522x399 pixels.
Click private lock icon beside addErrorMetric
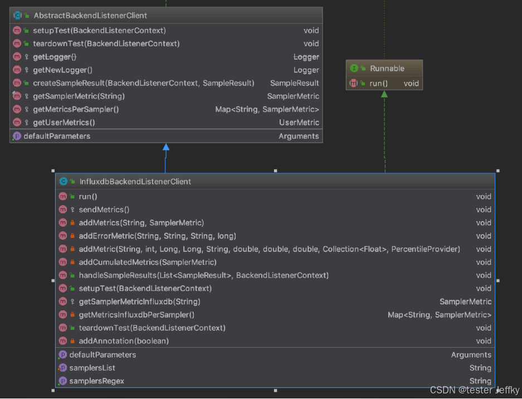(x=72, y=236)
